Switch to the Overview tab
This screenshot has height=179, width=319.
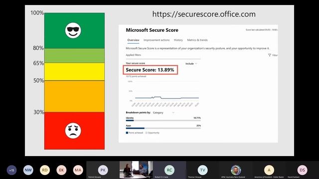(133, 40)
